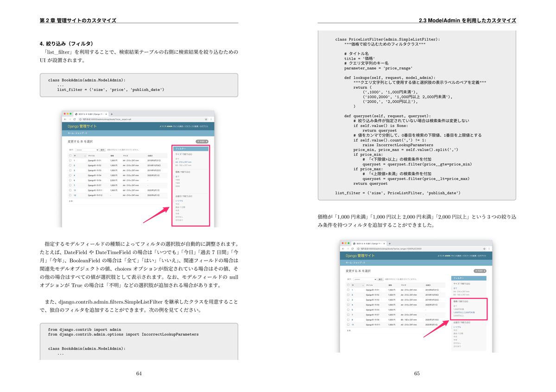556x392 pixels.
Task: Click browser tab title on page 64 screenshot
Action: tap(91, 114)
